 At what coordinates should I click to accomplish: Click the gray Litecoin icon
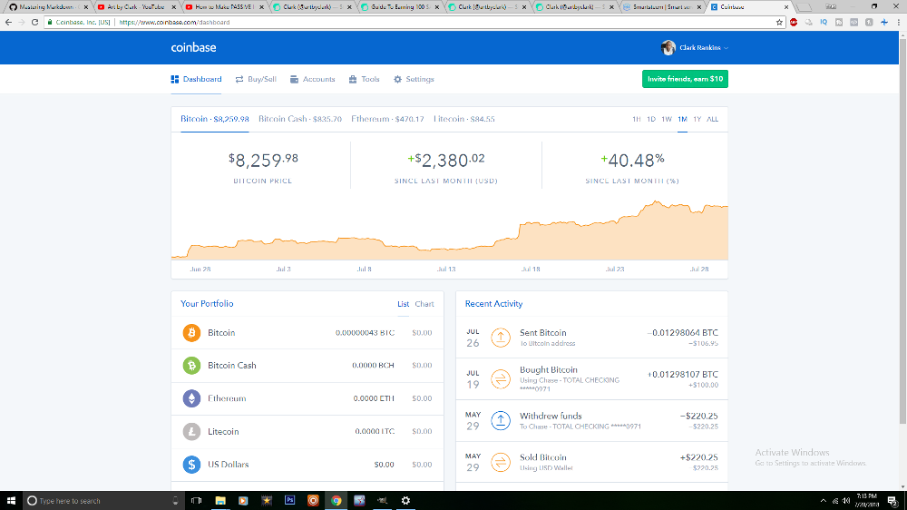tap(191, 431)
